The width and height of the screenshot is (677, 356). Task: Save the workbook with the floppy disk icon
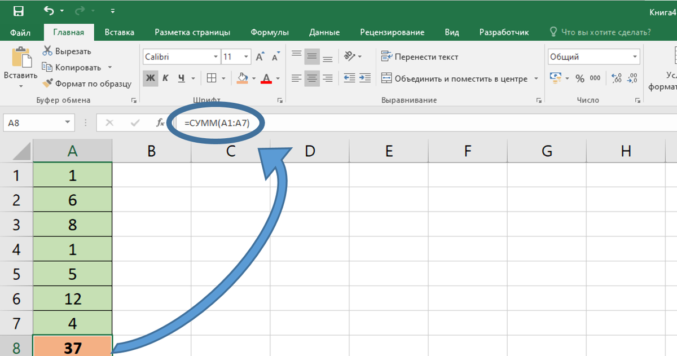(x=18, y=11)
